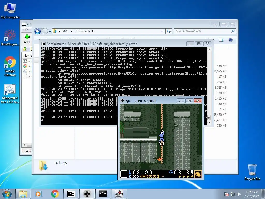The height and width of the screenshot is (199, 265).
Task: Open the Minecraft 4 free 1.5.2 desktop shortcut
Action: 10,94
